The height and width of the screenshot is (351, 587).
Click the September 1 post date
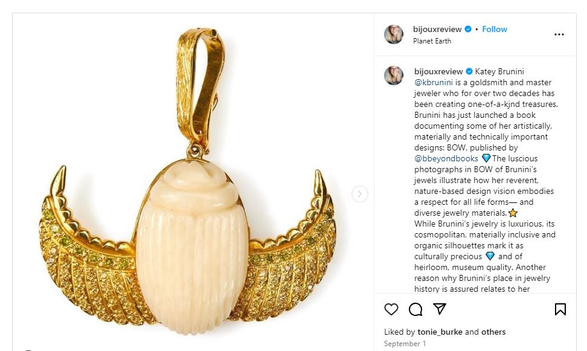[x=405, y=344]
